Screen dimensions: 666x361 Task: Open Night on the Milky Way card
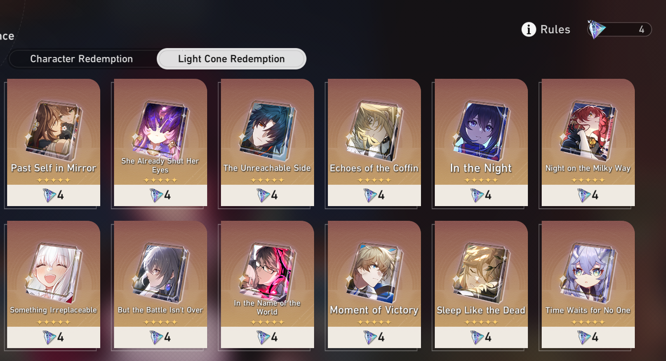point(588,142)
